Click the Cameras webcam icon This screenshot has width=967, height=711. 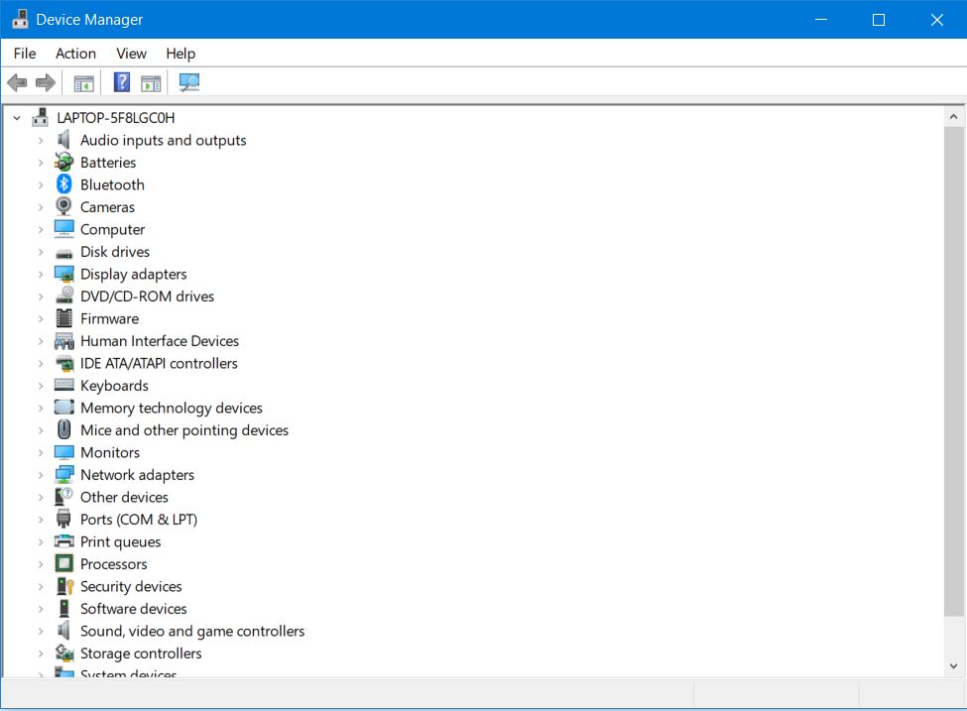63,206
